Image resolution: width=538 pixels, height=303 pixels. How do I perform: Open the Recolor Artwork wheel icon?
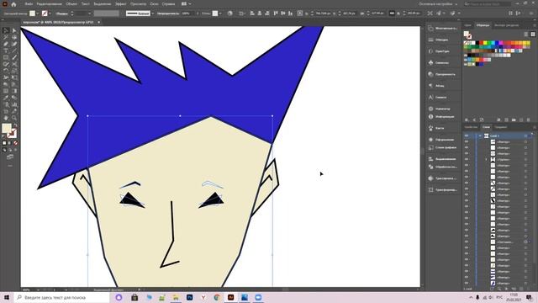click(x=229, y=13)
